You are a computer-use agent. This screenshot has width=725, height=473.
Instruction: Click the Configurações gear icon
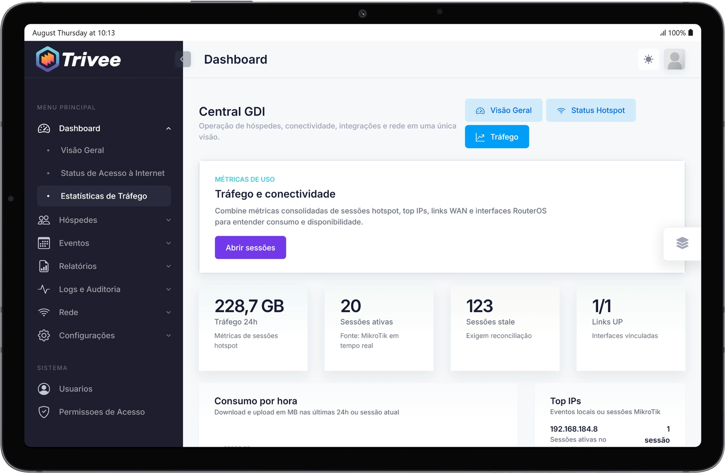[x=44, y=335]
